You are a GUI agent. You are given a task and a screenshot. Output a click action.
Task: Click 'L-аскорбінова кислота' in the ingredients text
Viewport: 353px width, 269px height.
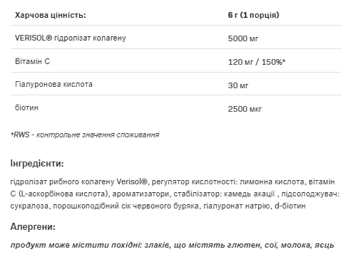pos(63,194)
